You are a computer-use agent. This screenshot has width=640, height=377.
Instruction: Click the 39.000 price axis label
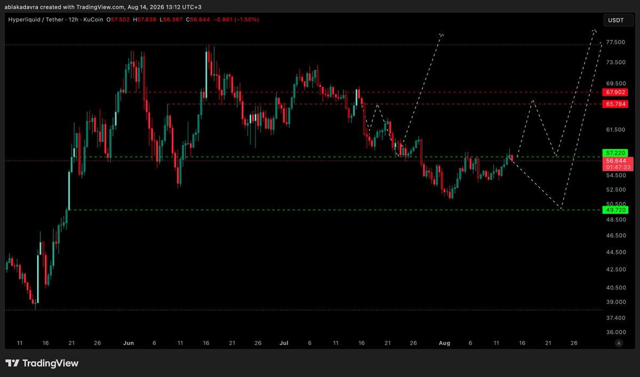point(615,302)
